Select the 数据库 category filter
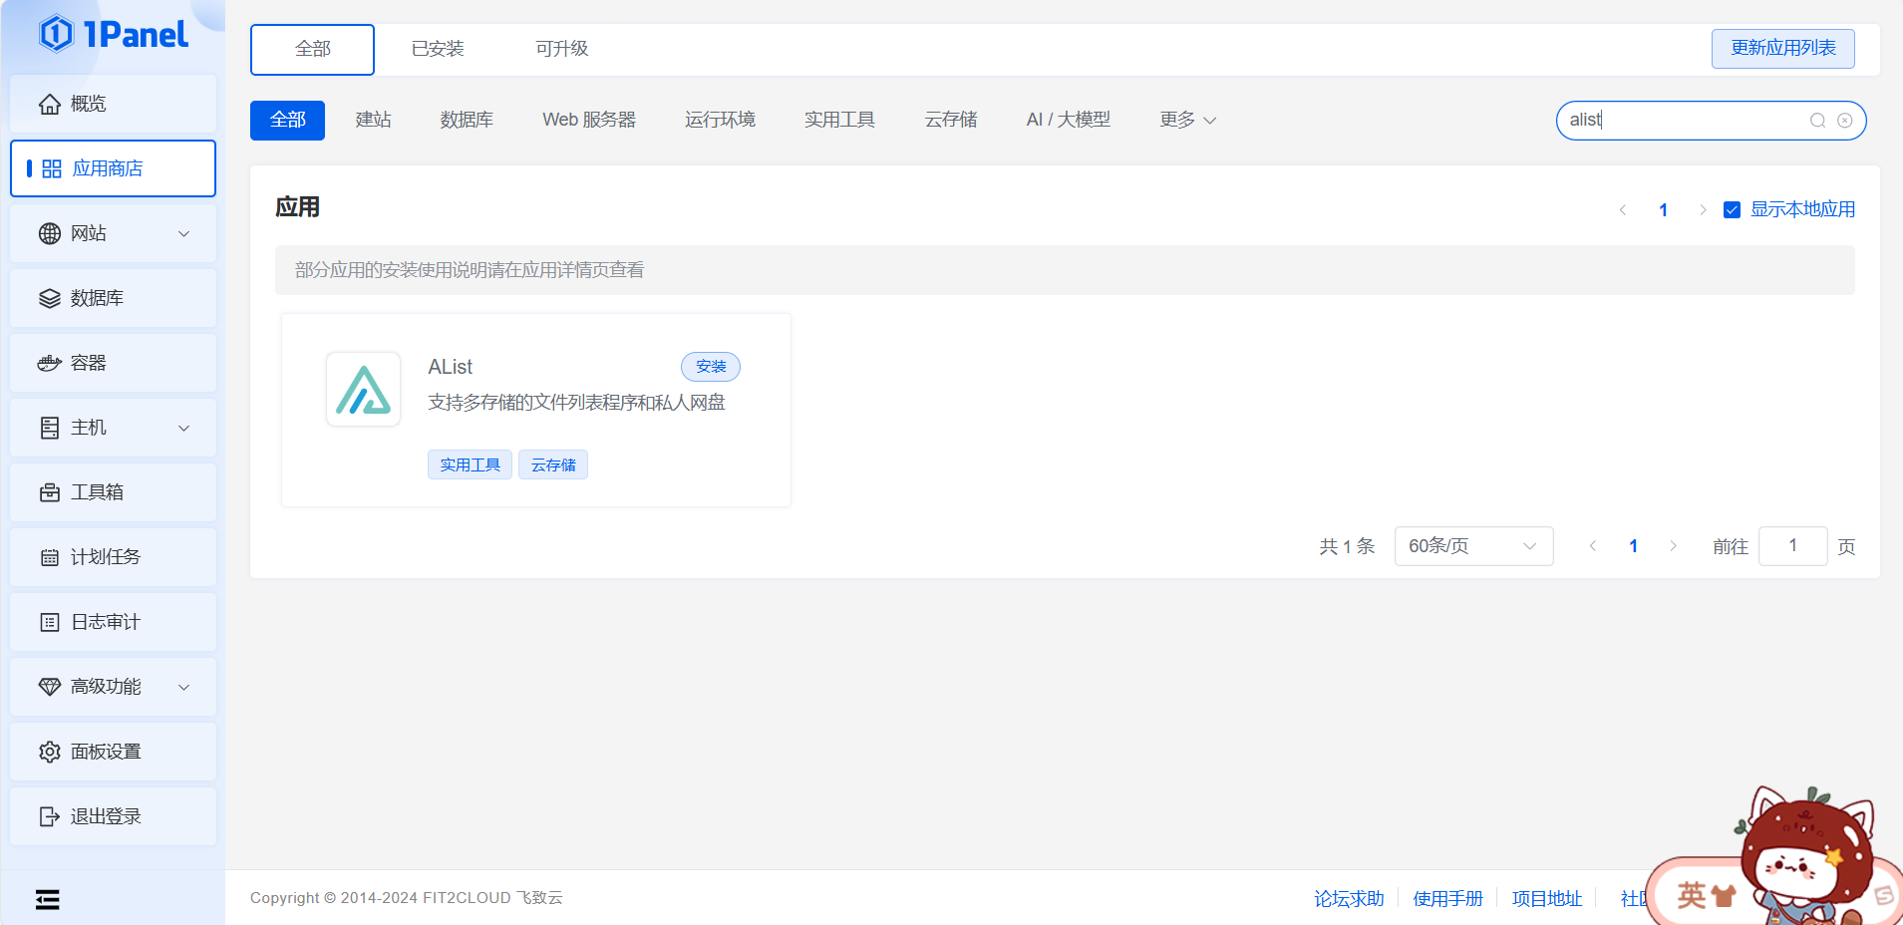This screenshot has height=925, width=1903. pos(467,121)
